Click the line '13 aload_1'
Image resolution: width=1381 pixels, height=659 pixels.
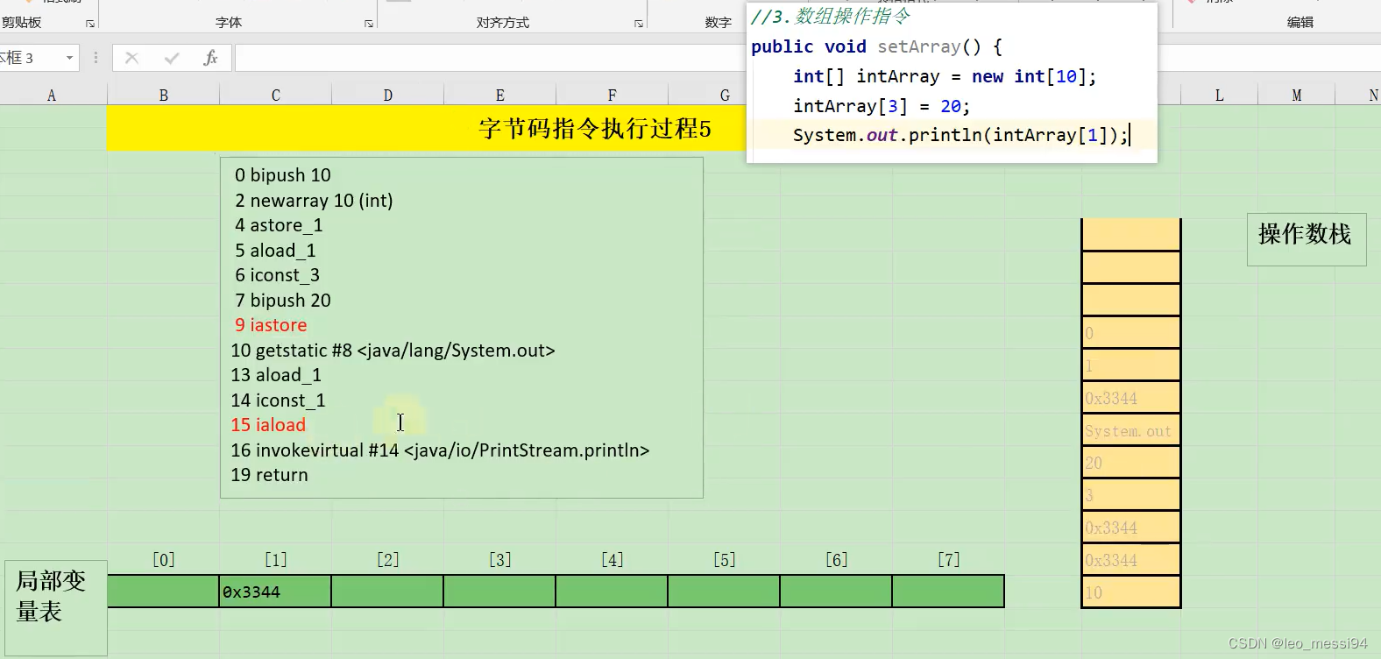276,375
